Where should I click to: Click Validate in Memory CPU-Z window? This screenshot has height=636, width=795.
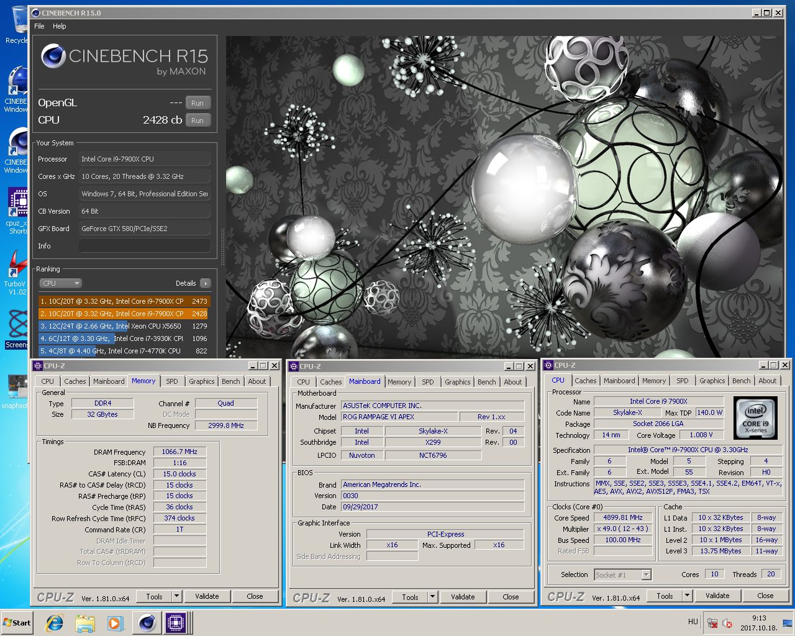pyautogui.click(x=207, y=596)
